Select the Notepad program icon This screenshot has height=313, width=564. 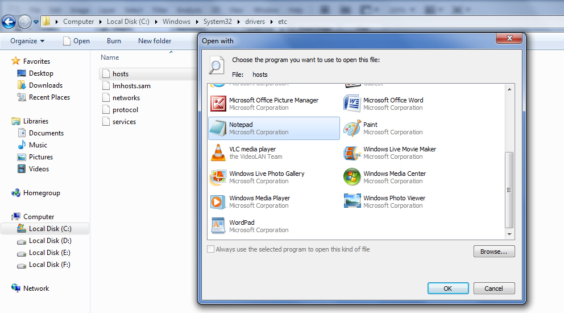[x=218, y=128]
